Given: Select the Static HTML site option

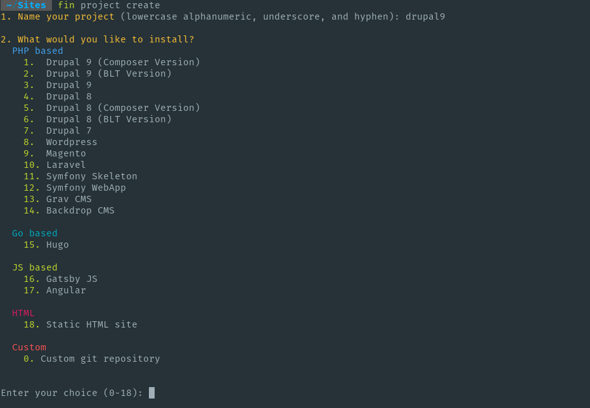Looking at the screenshot, I should coord(80,324).
